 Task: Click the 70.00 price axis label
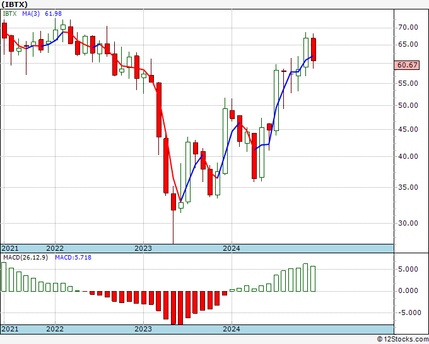click(408, 27)
